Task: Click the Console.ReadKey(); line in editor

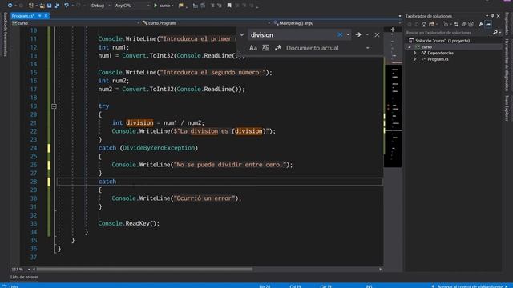Action: click(129, 223)
